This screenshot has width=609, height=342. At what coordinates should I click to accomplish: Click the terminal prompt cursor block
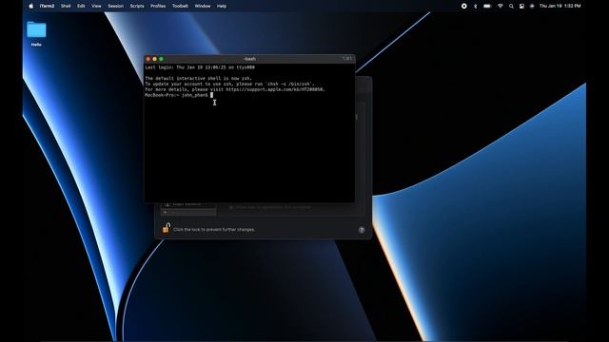click(x=211, y=95)
